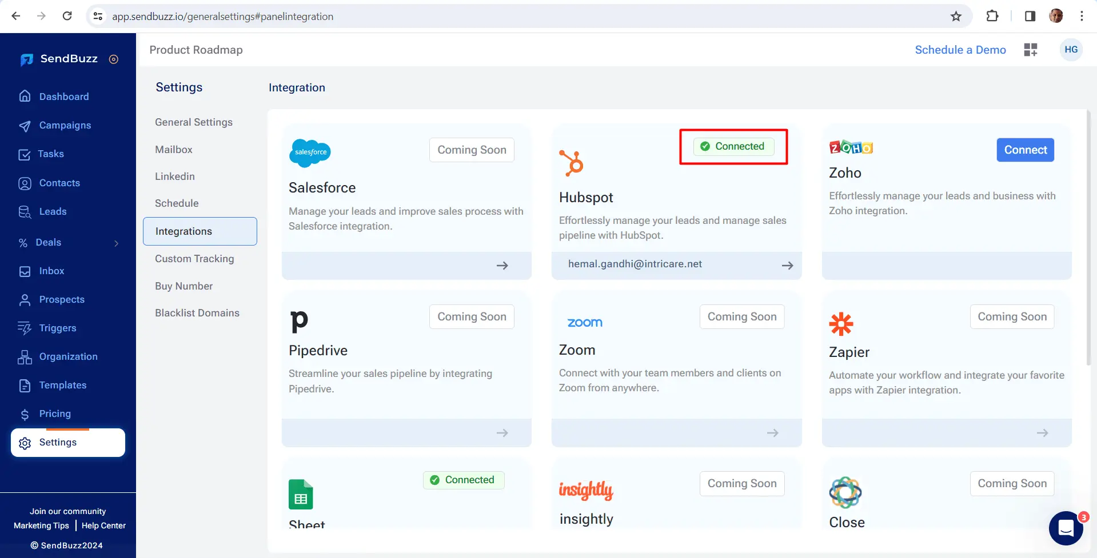Click the Campaigns paper-plane icon
The image size is (1097, 558).
(x=25, y=126)
